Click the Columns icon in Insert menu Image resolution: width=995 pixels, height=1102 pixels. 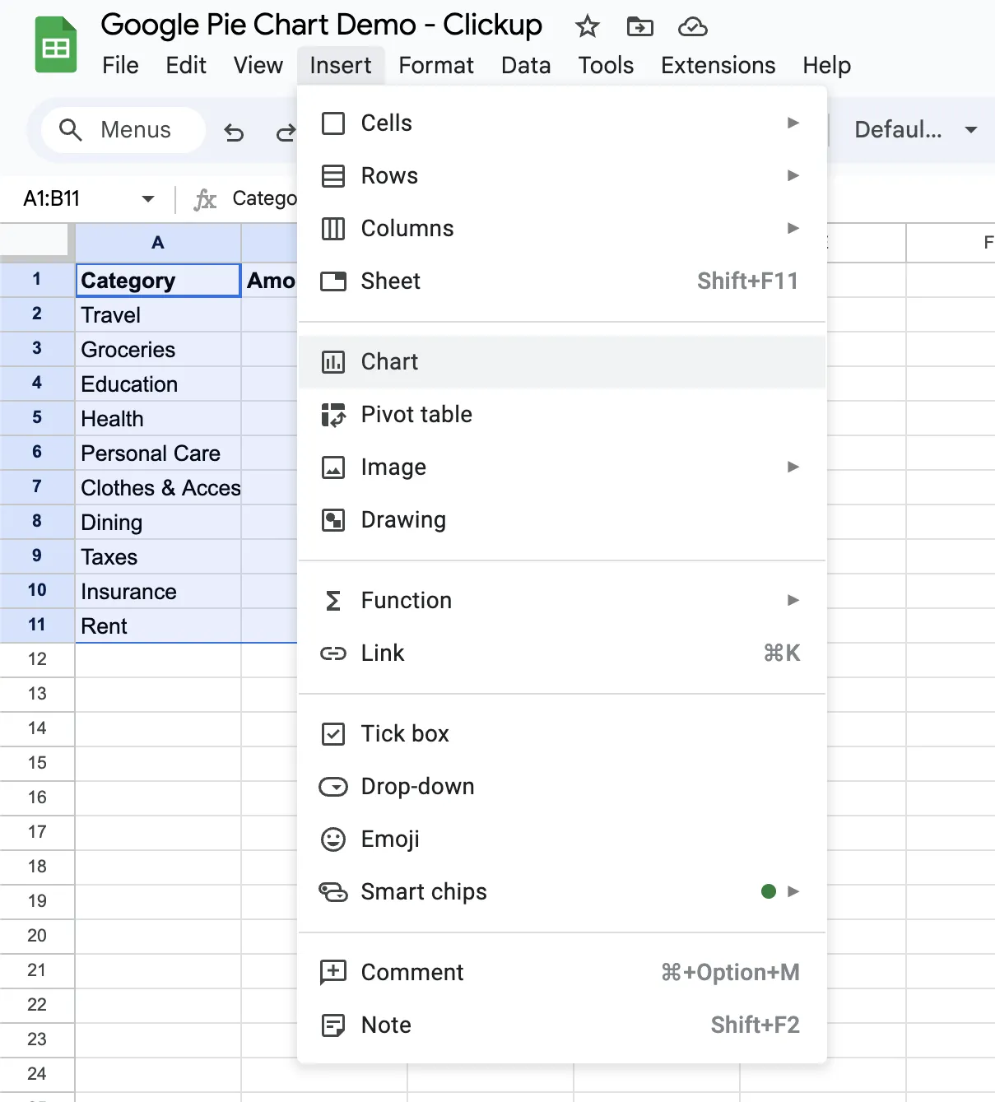point(333,229)
